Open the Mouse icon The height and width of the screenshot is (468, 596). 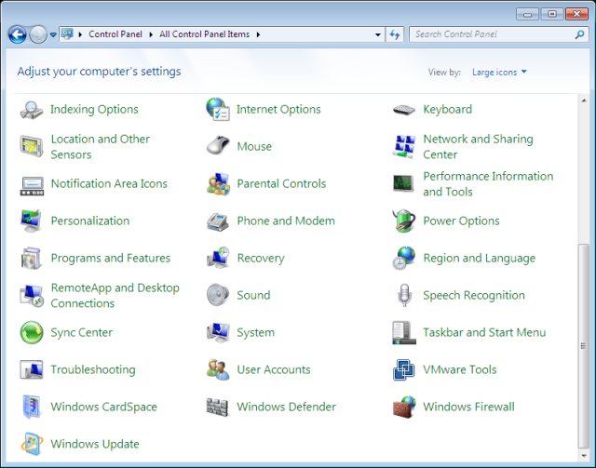[217, 146]
